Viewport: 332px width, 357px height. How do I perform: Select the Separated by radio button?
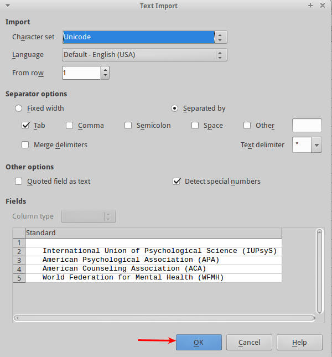[x=175, y=108]
